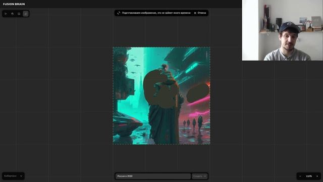This screenshot has width=323, height=182.
Task: Select the highlighted eraser tool
Action: coord(26,14)
